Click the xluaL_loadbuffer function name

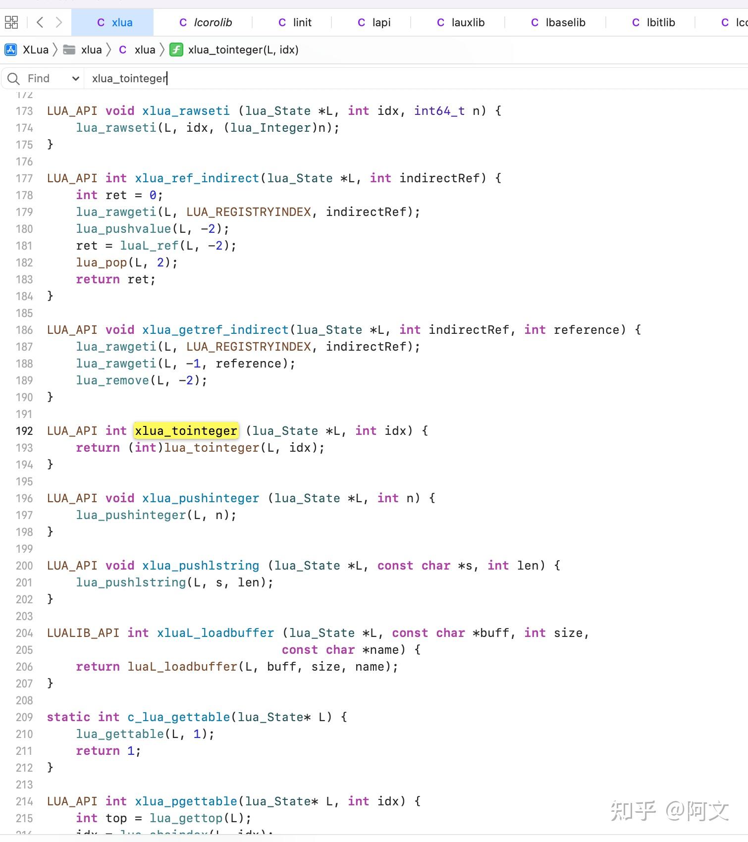215,633
